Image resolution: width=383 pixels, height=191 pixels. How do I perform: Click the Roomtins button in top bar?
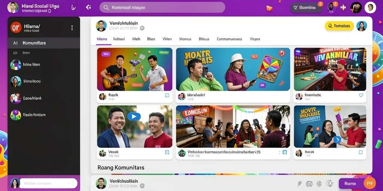(306, 7)
